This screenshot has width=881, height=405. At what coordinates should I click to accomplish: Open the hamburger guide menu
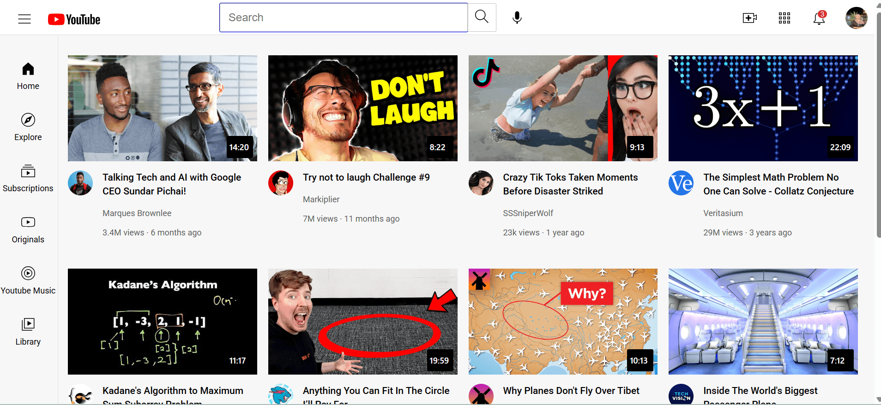(24, 19)
